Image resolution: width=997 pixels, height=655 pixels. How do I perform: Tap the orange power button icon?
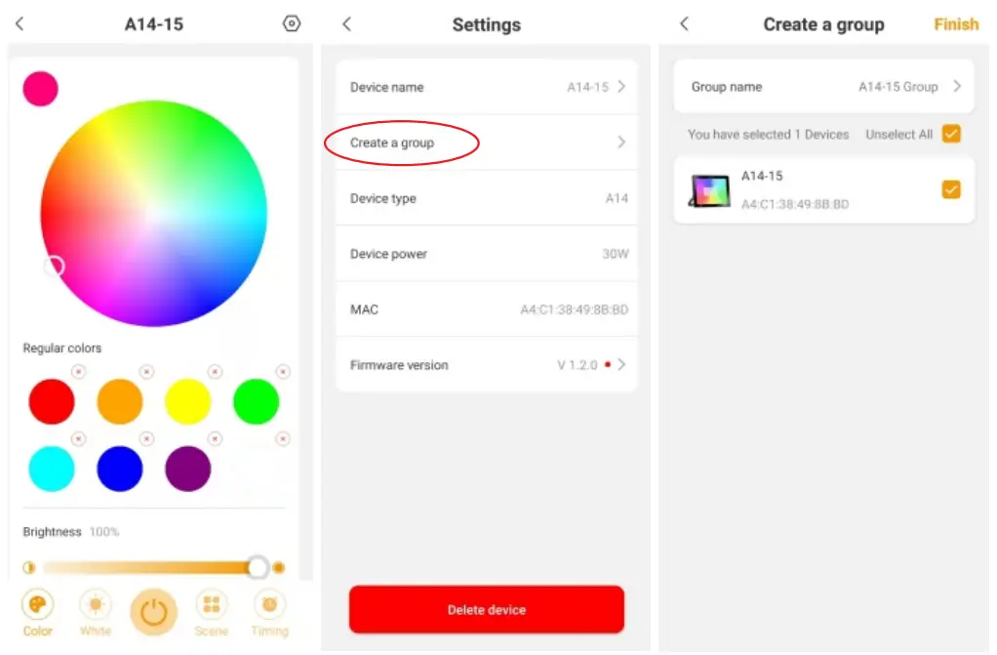click(x=153, y=612)
